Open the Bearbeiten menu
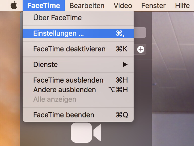This screenshot has width=194, height=146. 87,6
